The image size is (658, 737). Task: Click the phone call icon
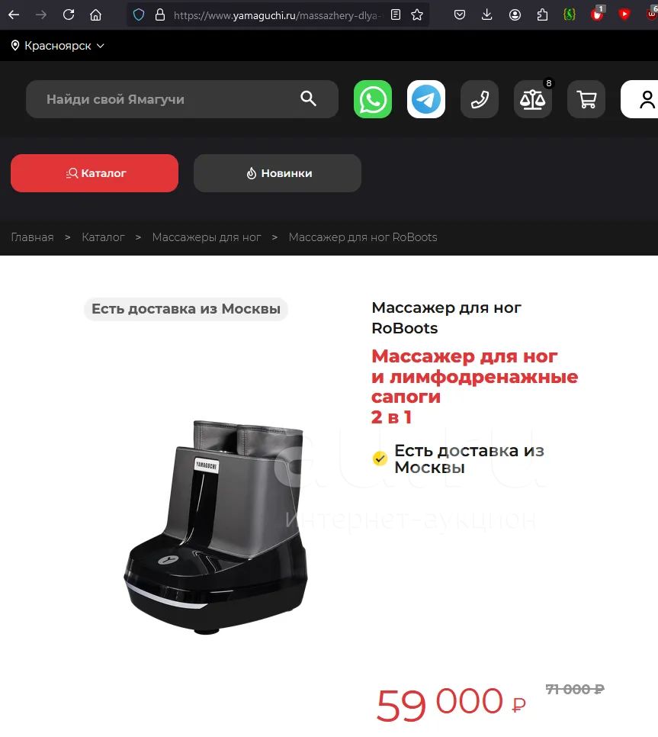click(480, 99)
